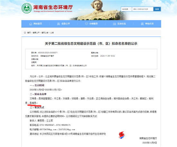177x147 pixels.
Task: Select the publish date 2020-11-09 18:32
Action: (107, 56)
